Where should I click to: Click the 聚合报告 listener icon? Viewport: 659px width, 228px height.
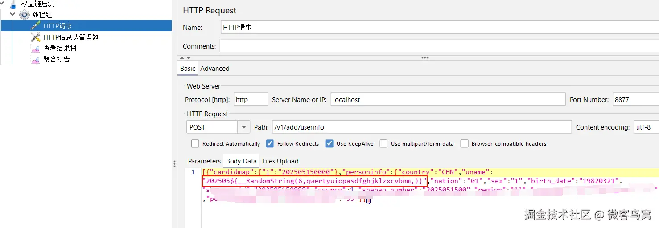[x=36, y=59]
